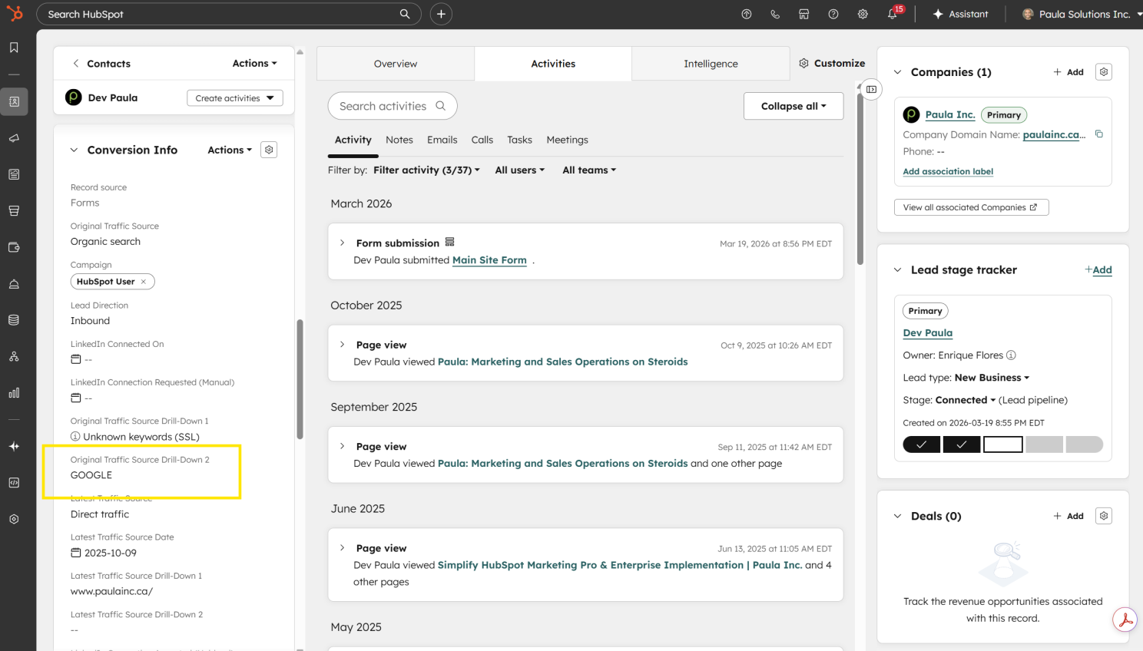Open the Companies card settings gear
The width and height of the screenshot is (1143, 651).
tap(1104, 72)
